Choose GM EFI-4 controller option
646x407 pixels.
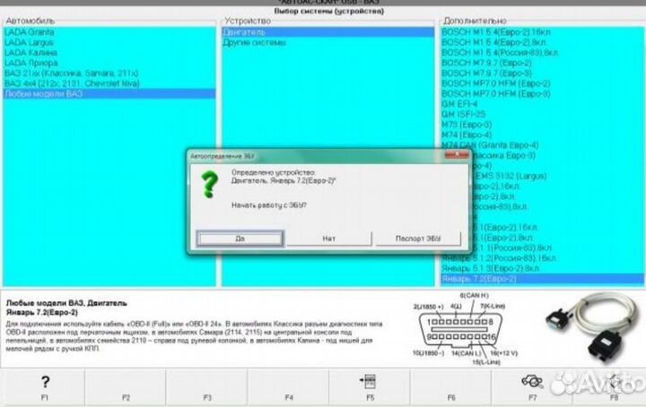pos(460,104)
